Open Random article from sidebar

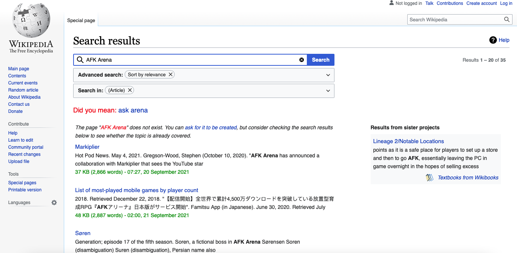pos(23,90)
